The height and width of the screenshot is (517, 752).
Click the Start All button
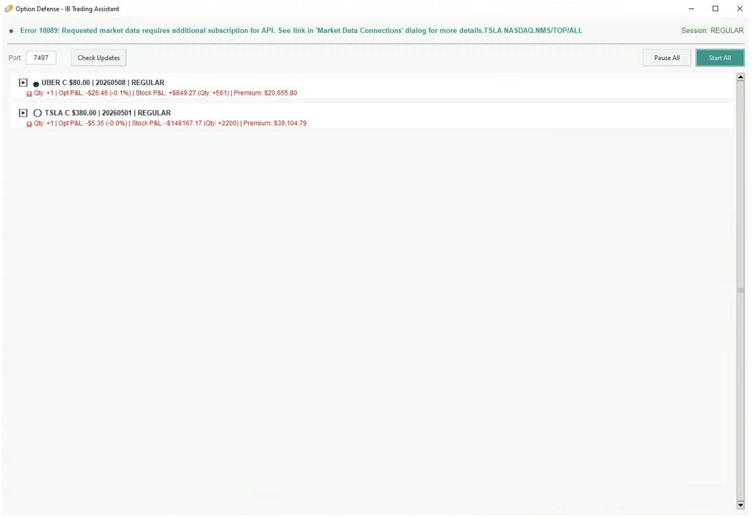pos(719,58)
